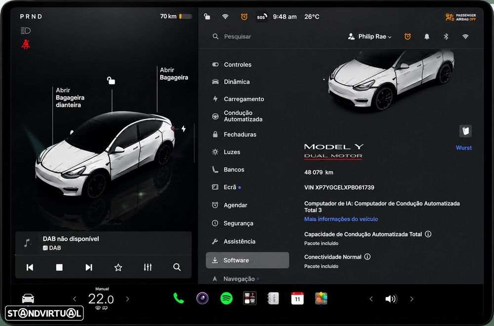
Task: Open the dashcam viewer app icon
Action: (x=250, y=298)
